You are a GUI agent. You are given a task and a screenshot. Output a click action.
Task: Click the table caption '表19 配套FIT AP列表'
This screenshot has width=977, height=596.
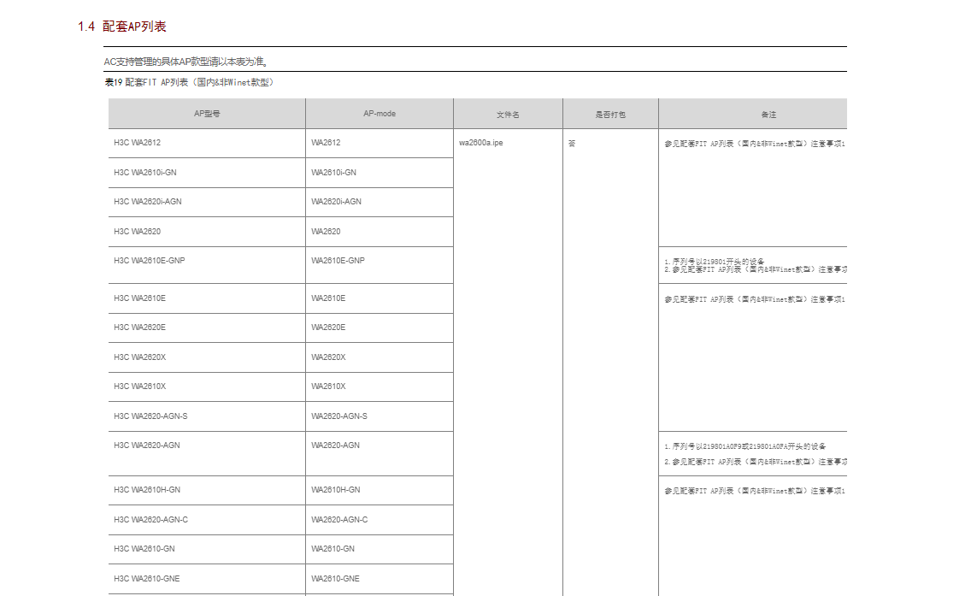click(190, 82)
